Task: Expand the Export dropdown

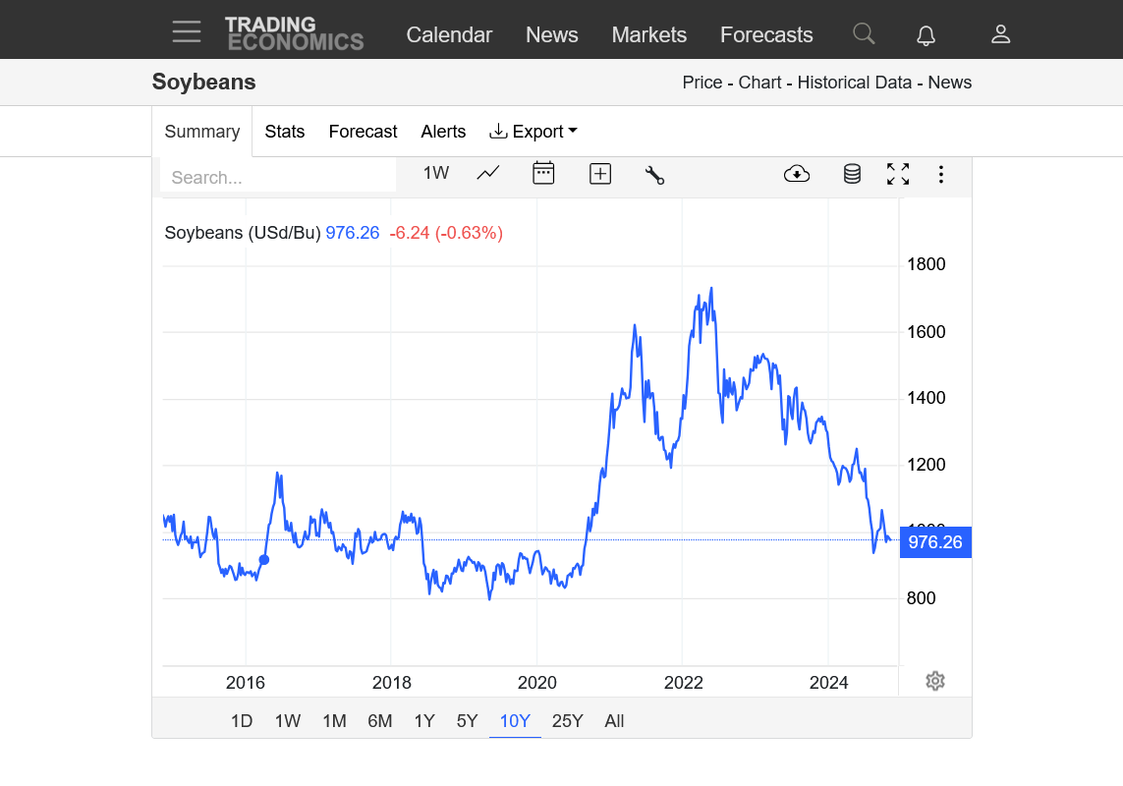Action: 533,132
